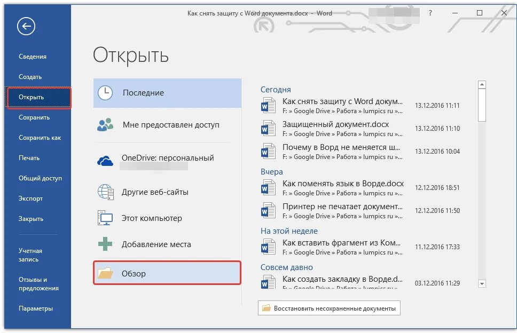517x333 pixels.
Task: Select Экспорт in the sidebar
Action: click(x=30, y=199)
